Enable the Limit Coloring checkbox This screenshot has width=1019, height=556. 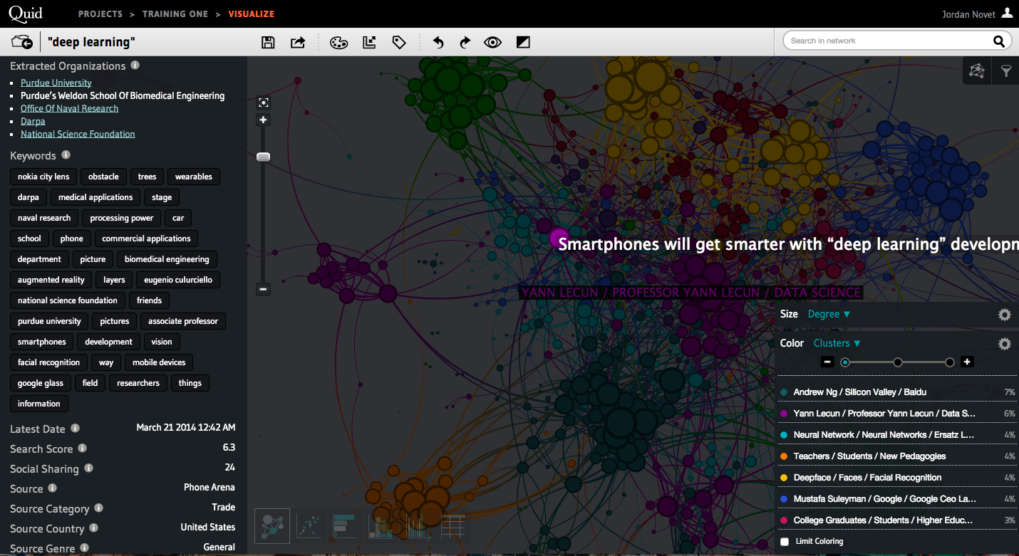coord(785,542)
